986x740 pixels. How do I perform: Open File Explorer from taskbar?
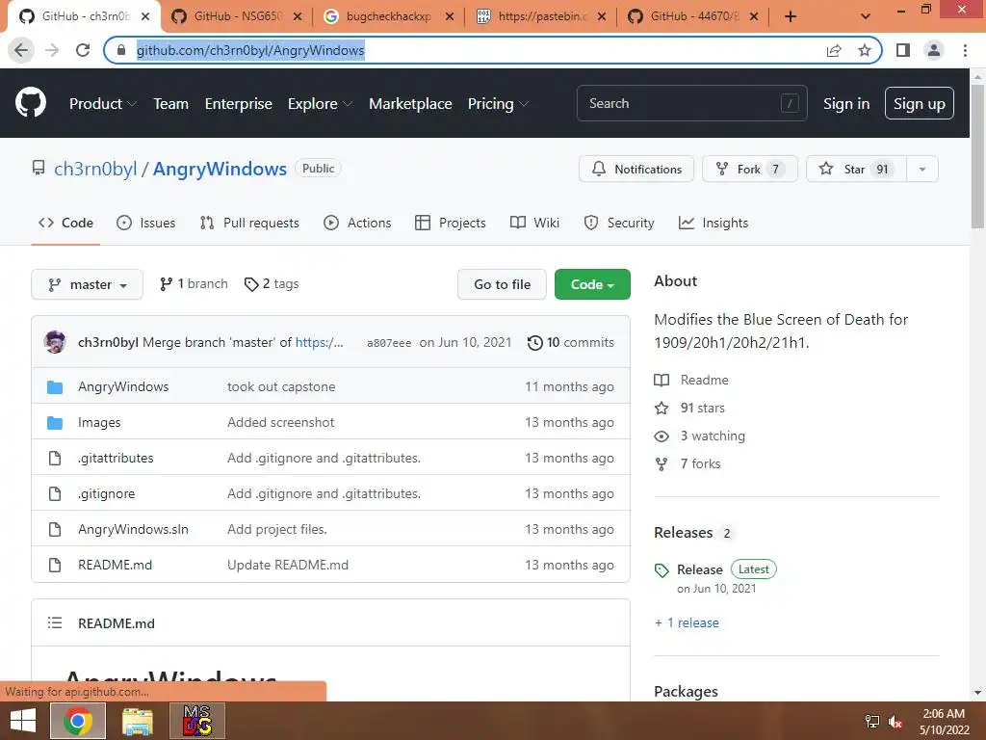pyautogui.click(x=137, y=721)
